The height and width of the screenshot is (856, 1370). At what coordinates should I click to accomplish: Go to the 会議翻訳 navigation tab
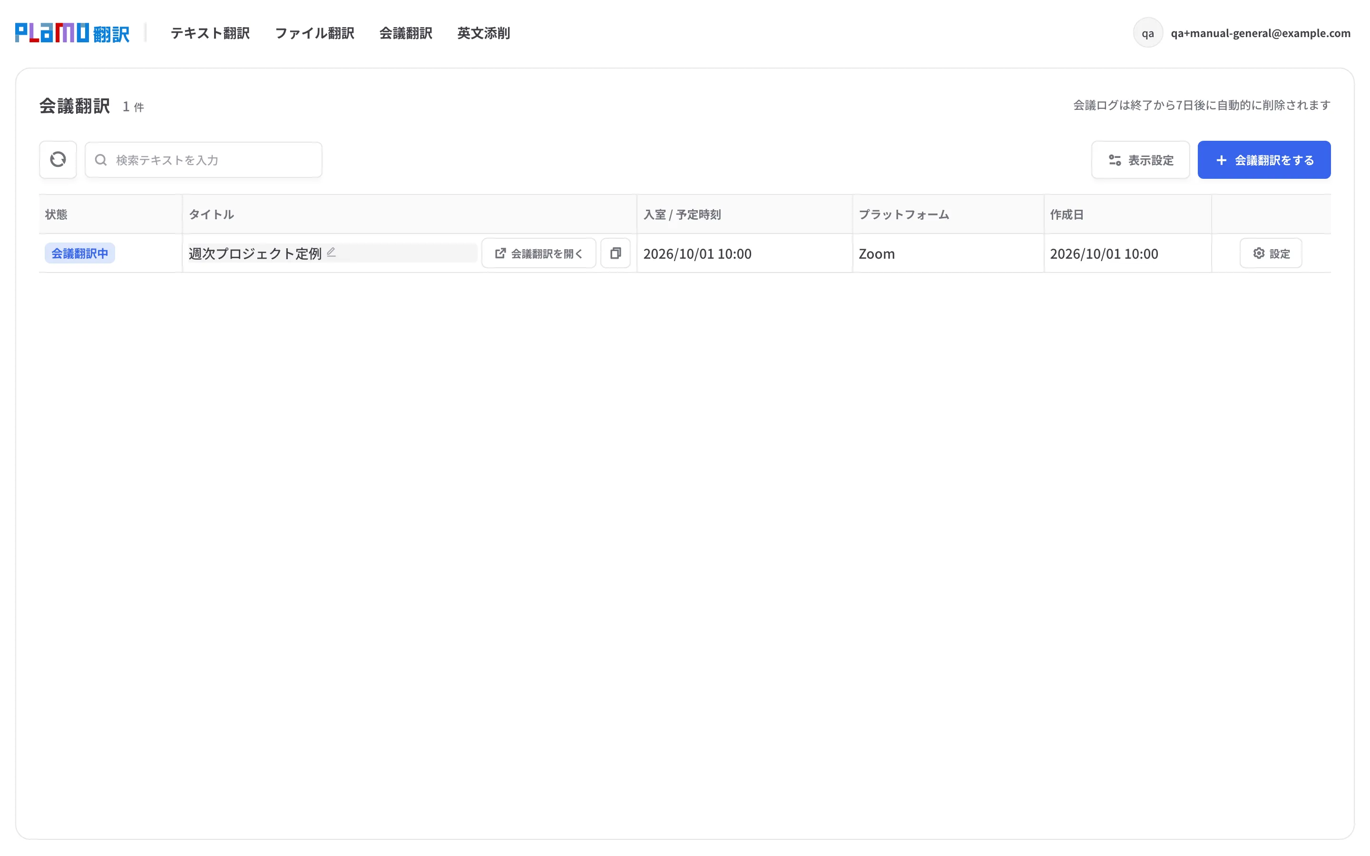tap(406, 33)
